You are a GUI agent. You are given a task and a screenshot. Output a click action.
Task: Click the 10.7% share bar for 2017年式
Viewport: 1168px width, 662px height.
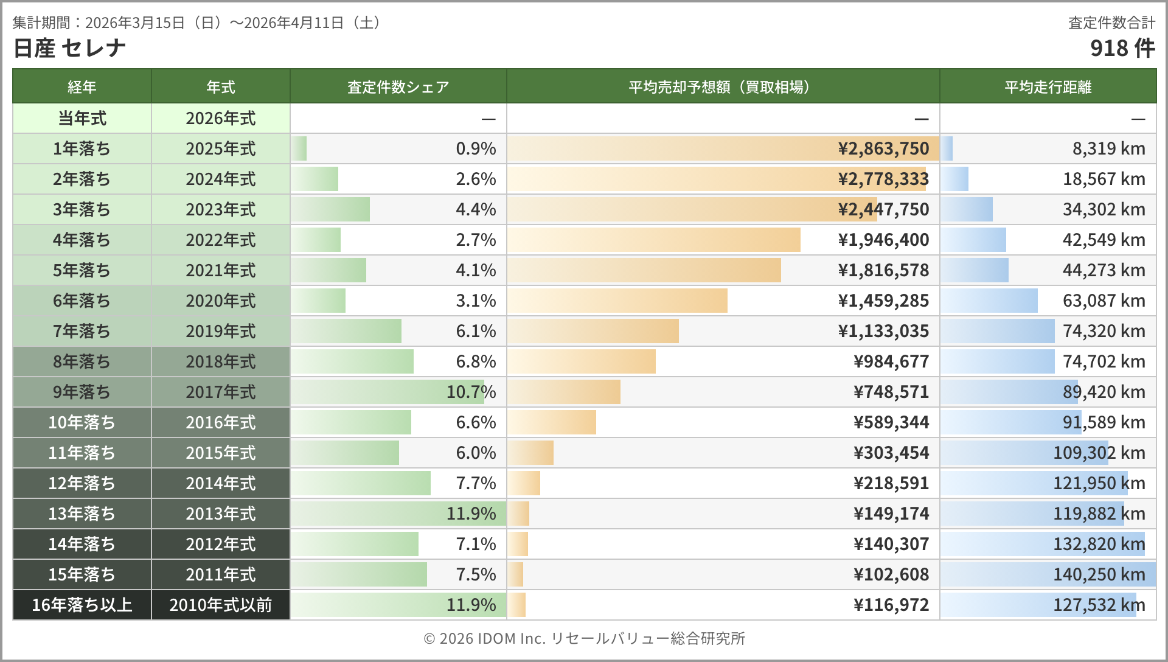pos(388,392)
